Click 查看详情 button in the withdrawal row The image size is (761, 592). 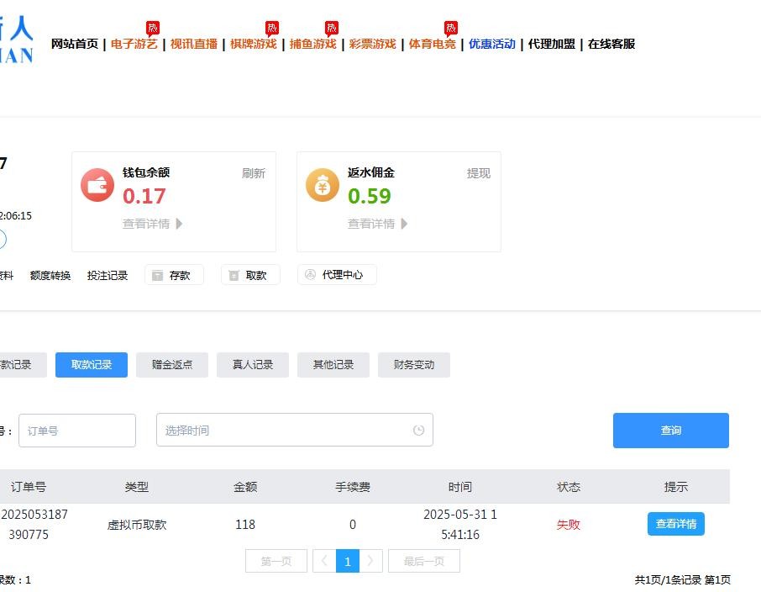coord(675,524)
